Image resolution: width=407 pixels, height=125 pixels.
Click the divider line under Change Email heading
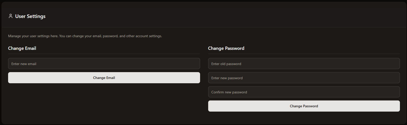pos(104,54)
